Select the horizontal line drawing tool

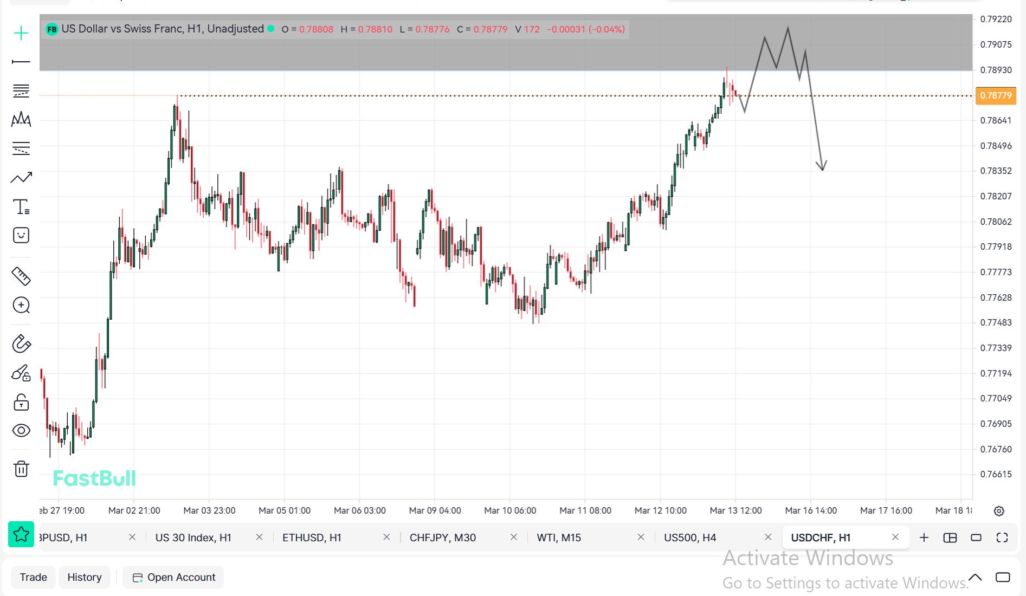21,62
